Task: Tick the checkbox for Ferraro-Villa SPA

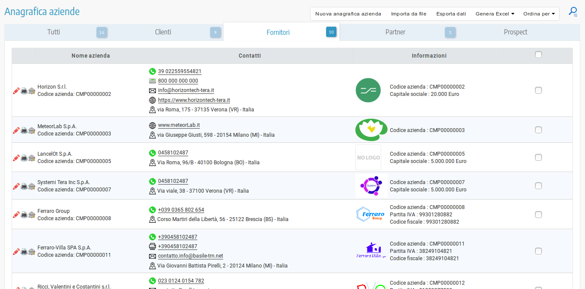Action: [538, 251]
